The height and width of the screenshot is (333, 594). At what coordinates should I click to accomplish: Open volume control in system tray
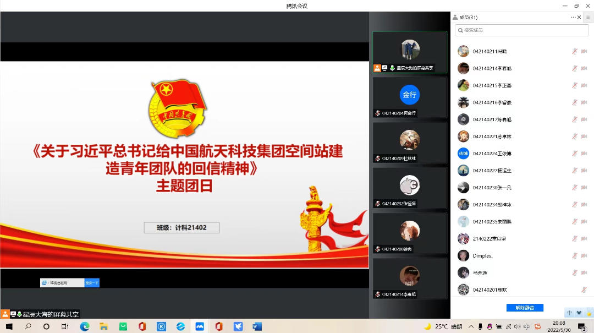(x=518, y=326)
